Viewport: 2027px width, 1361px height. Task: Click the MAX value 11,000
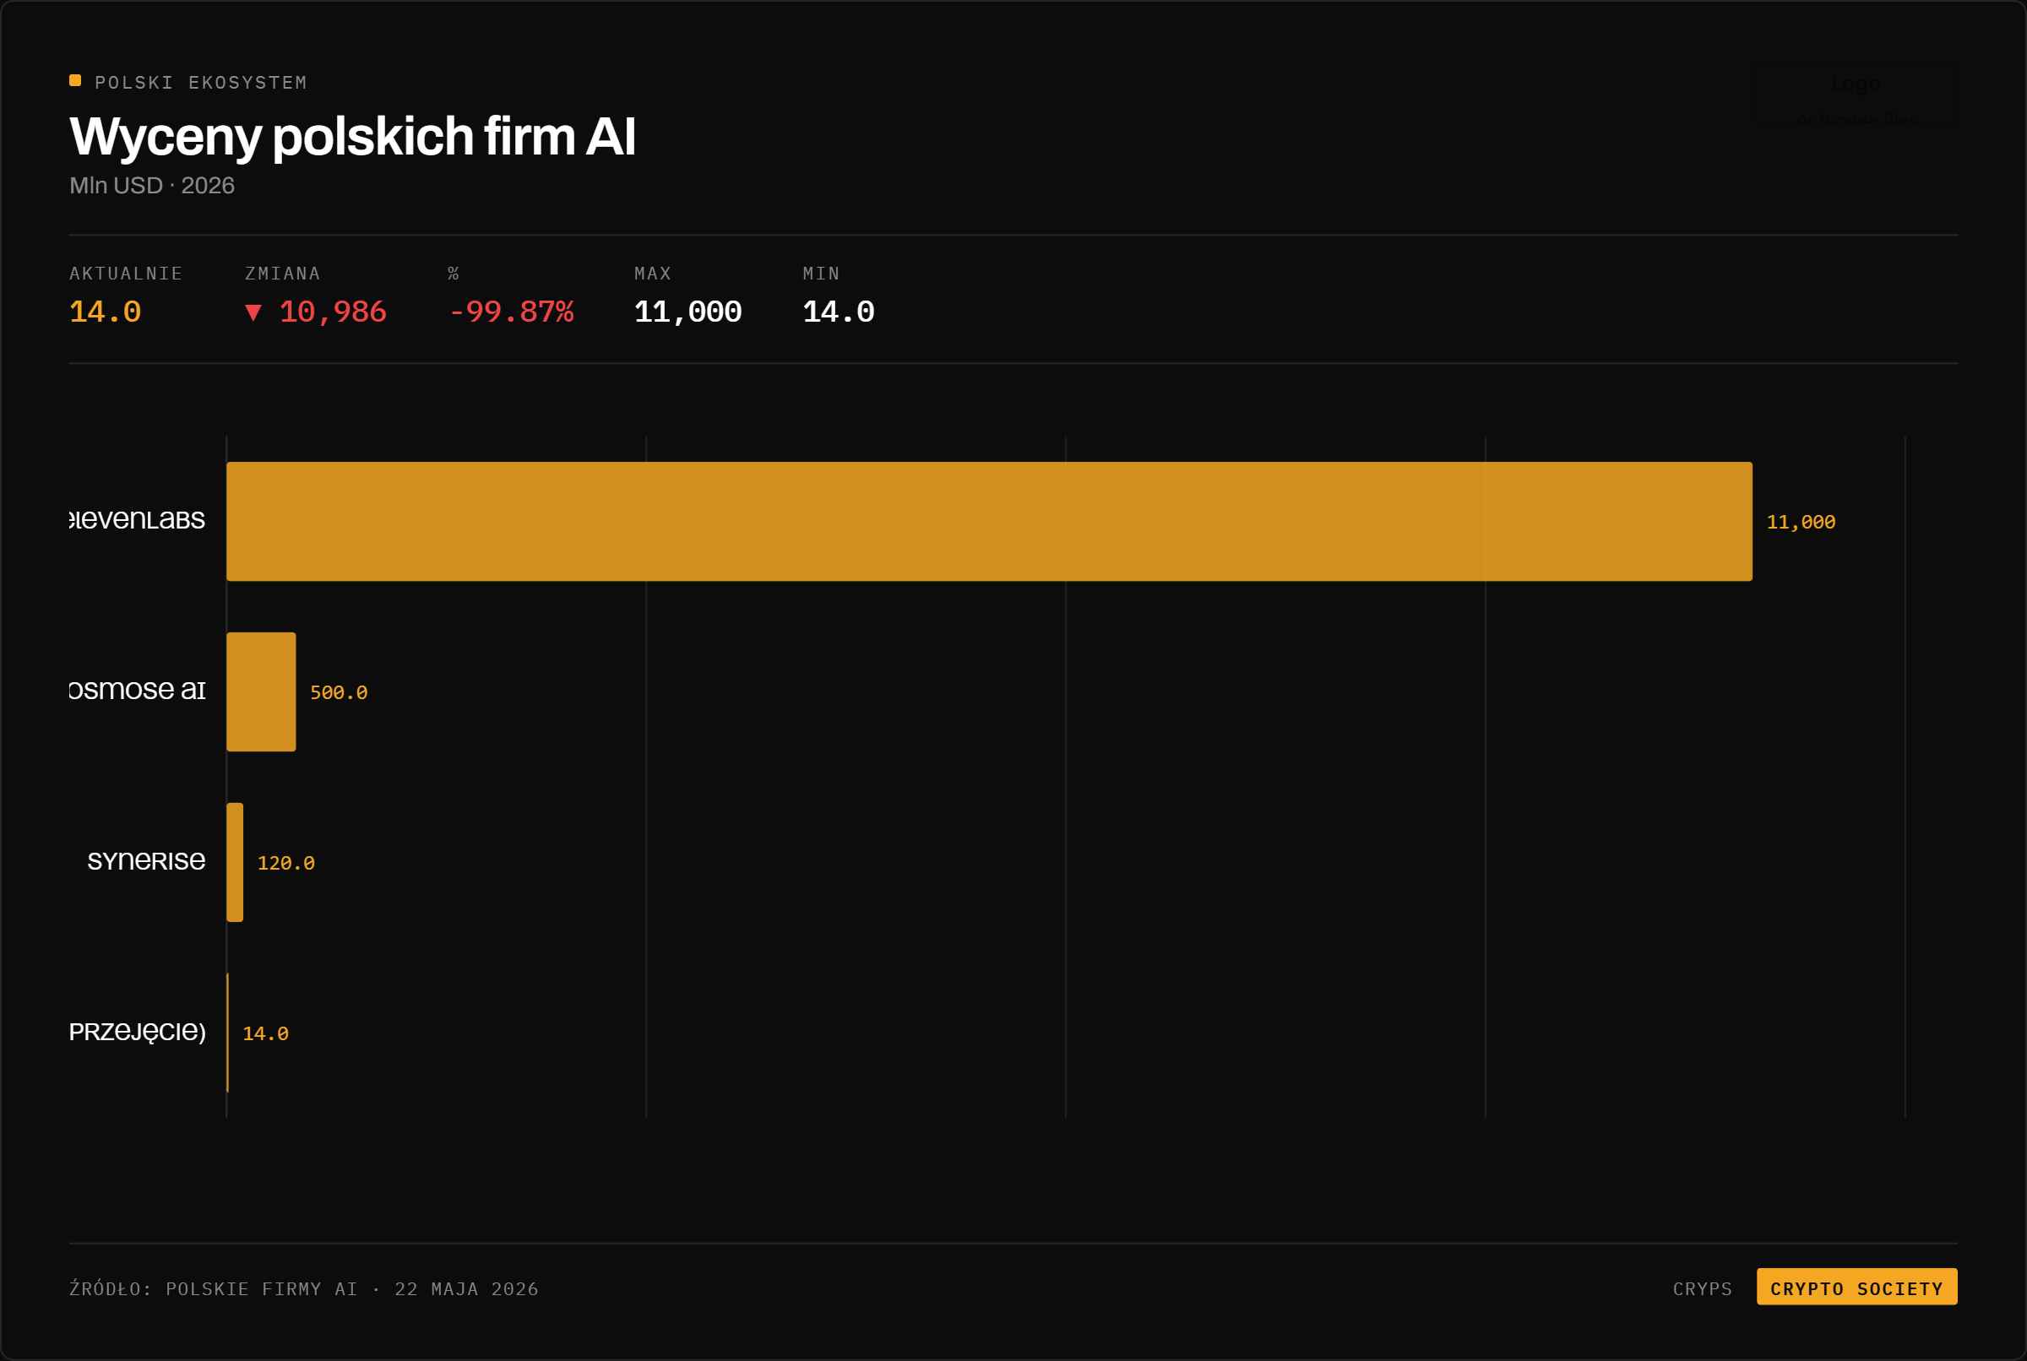click(687, 312)
